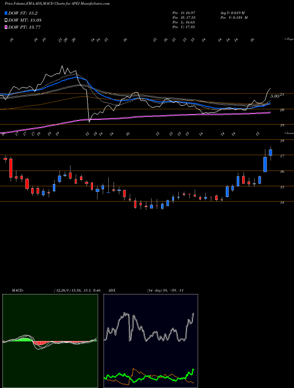Click the ADX panel heading
This screenshot has width=294, height=388.
coord(112,290)
